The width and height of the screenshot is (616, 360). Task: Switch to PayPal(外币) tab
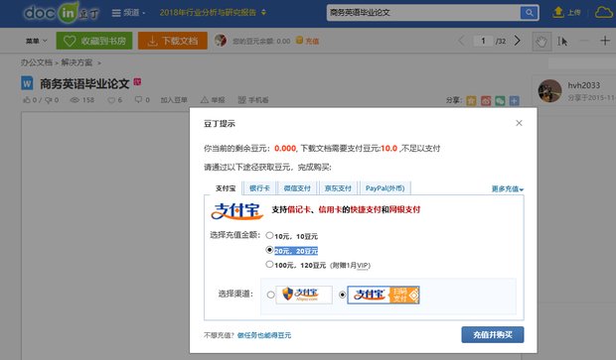(385, 188)
